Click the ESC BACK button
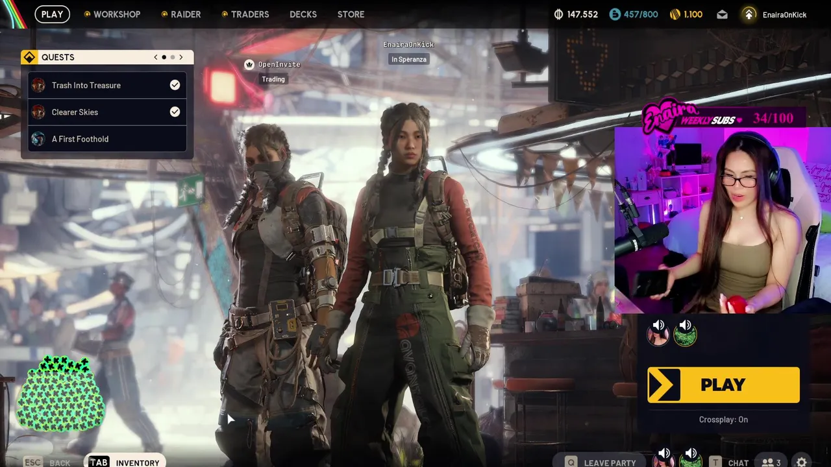The width and height of the screenshot is (831, 467). tap(47, 462)
